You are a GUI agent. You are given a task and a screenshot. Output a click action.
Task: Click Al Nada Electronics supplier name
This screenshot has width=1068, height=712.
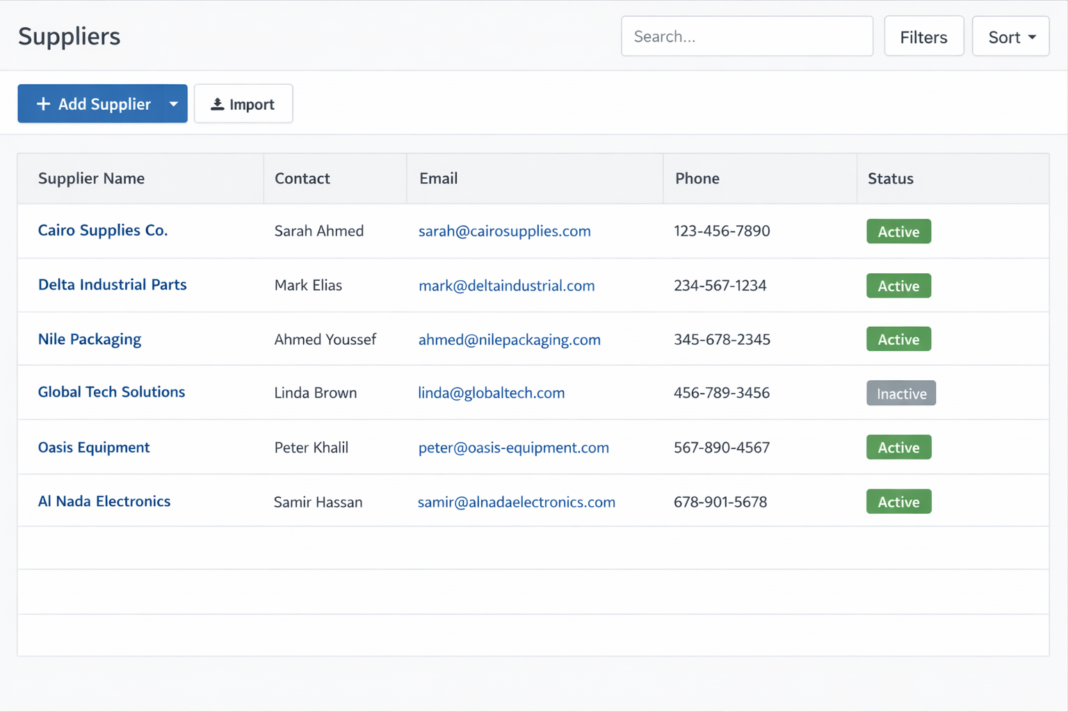[x=104, y=501]
